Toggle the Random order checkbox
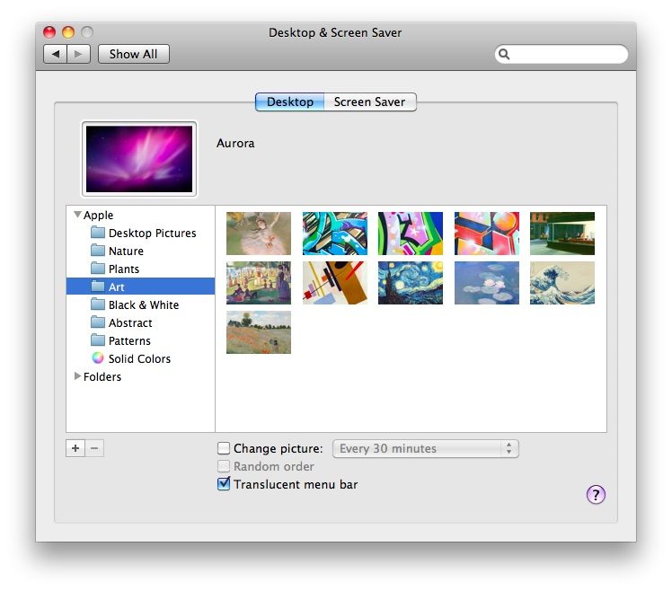This screenshot has height=591, width=672. click(x=224, y=466)
